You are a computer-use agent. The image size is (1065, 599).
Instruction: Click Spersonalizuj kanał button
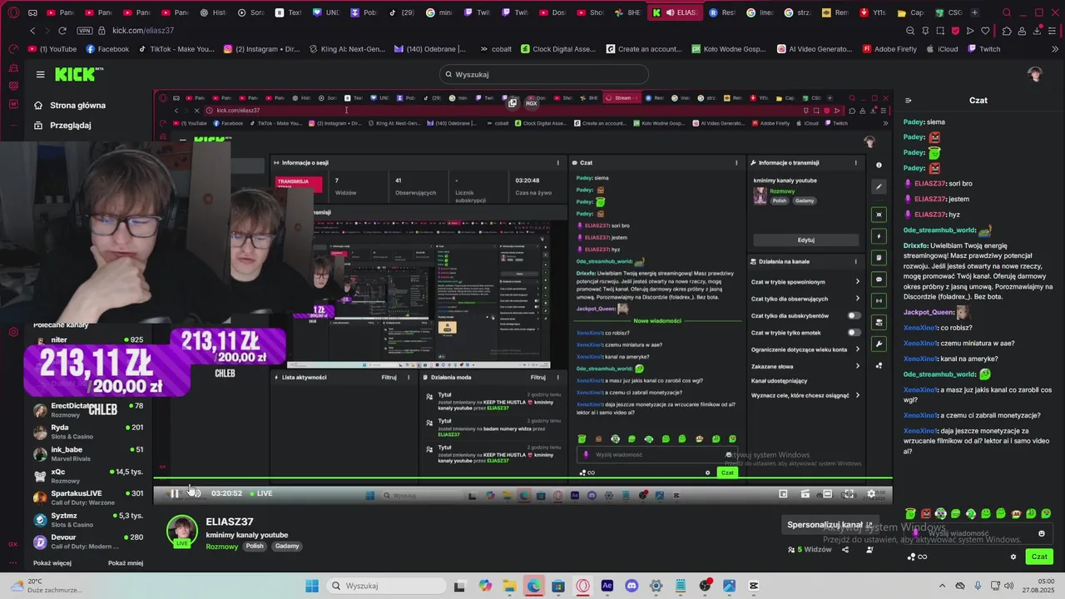tap(830, 525)
